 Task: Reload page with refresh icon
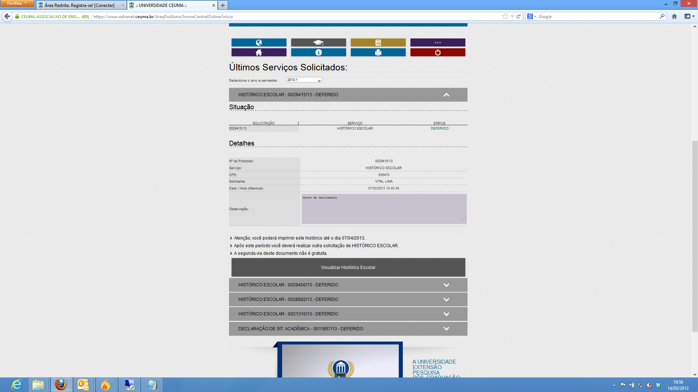[x=519, y=16]
